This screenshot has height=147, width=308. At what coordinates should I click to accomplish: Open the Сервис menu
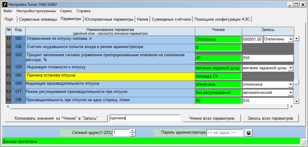coord(66,11)
